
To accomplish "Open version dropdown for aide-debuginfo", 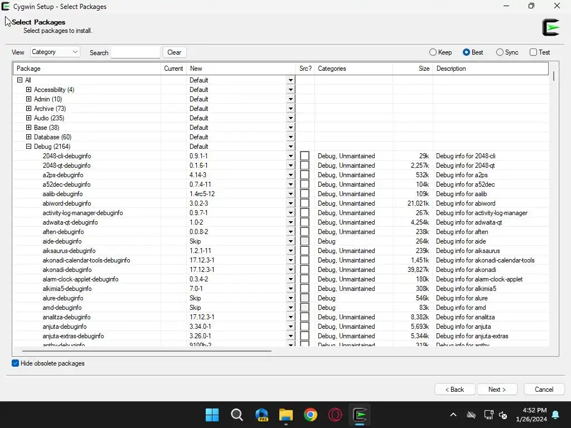I will (x=291, y=241).
